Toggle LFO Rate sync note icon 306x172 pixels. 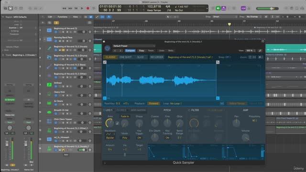pos(117,123)
